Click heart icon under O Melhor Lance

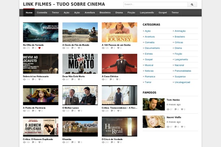pyautogui.click(x=79, y=111)
